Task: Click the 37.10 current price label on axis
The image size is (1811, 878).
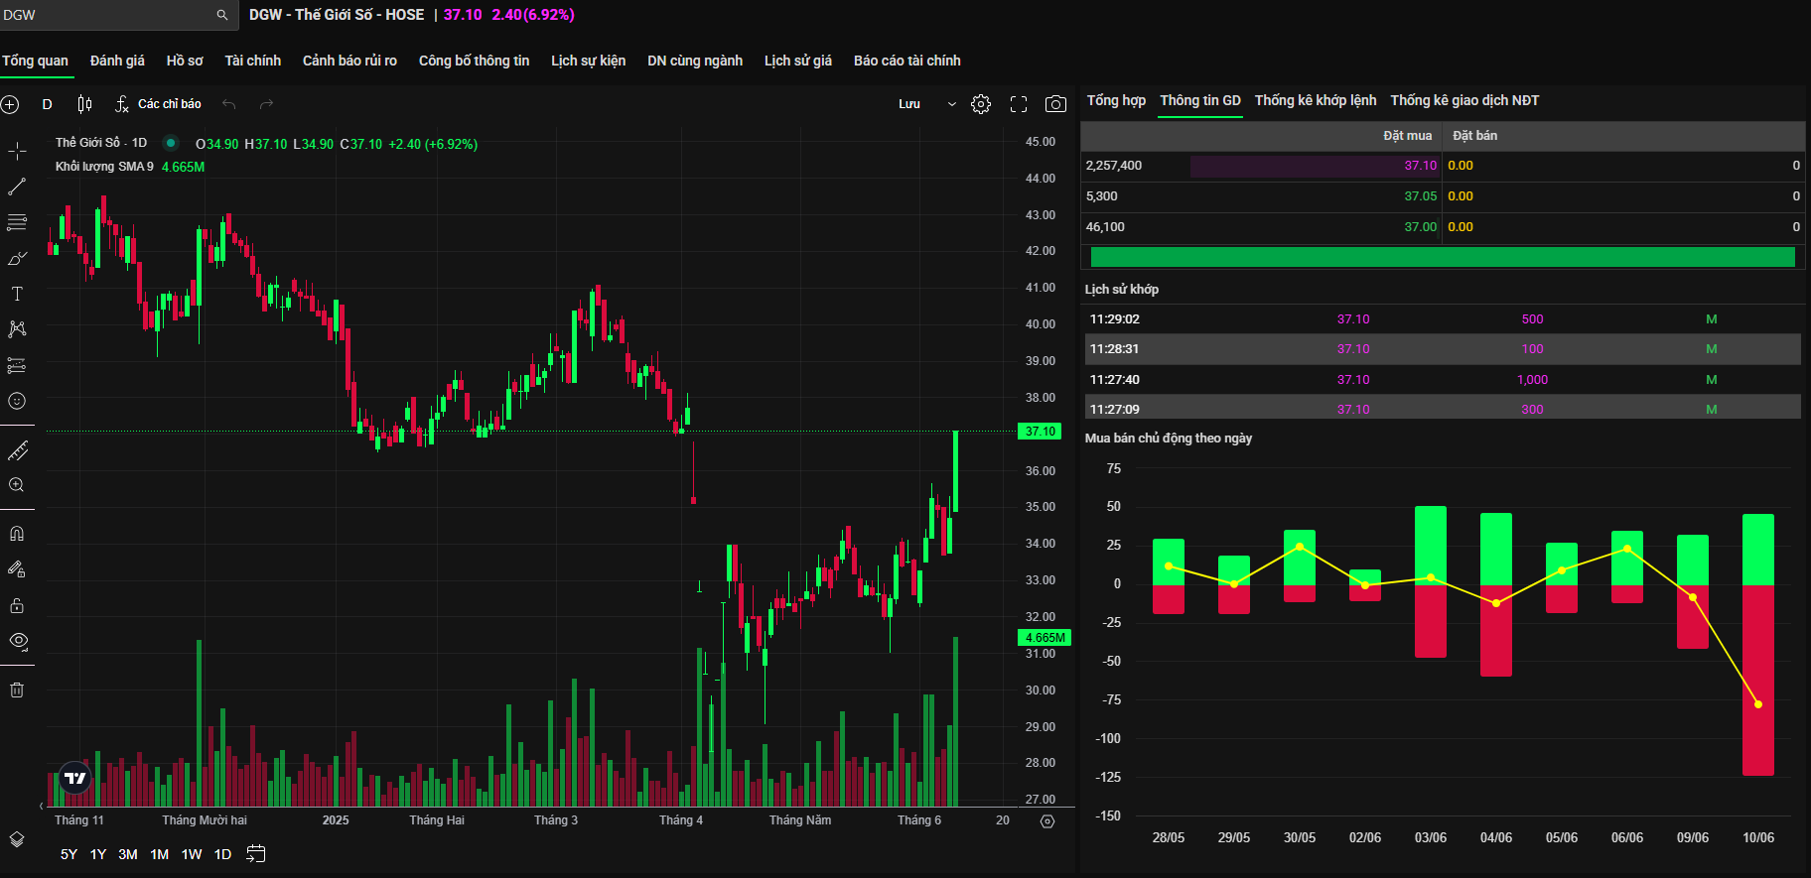Action: (1041, 432)
